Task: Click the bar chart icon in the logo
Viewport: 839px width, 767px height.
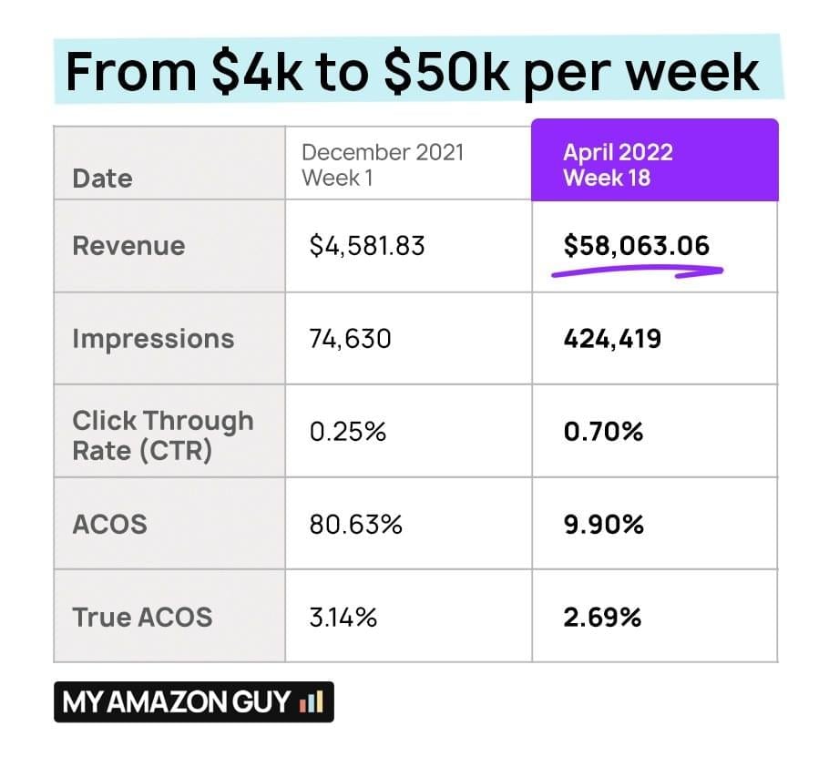Action: tap(311, 702)
